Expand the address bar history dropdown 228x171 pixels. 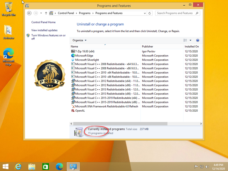[x=145, y=13]
